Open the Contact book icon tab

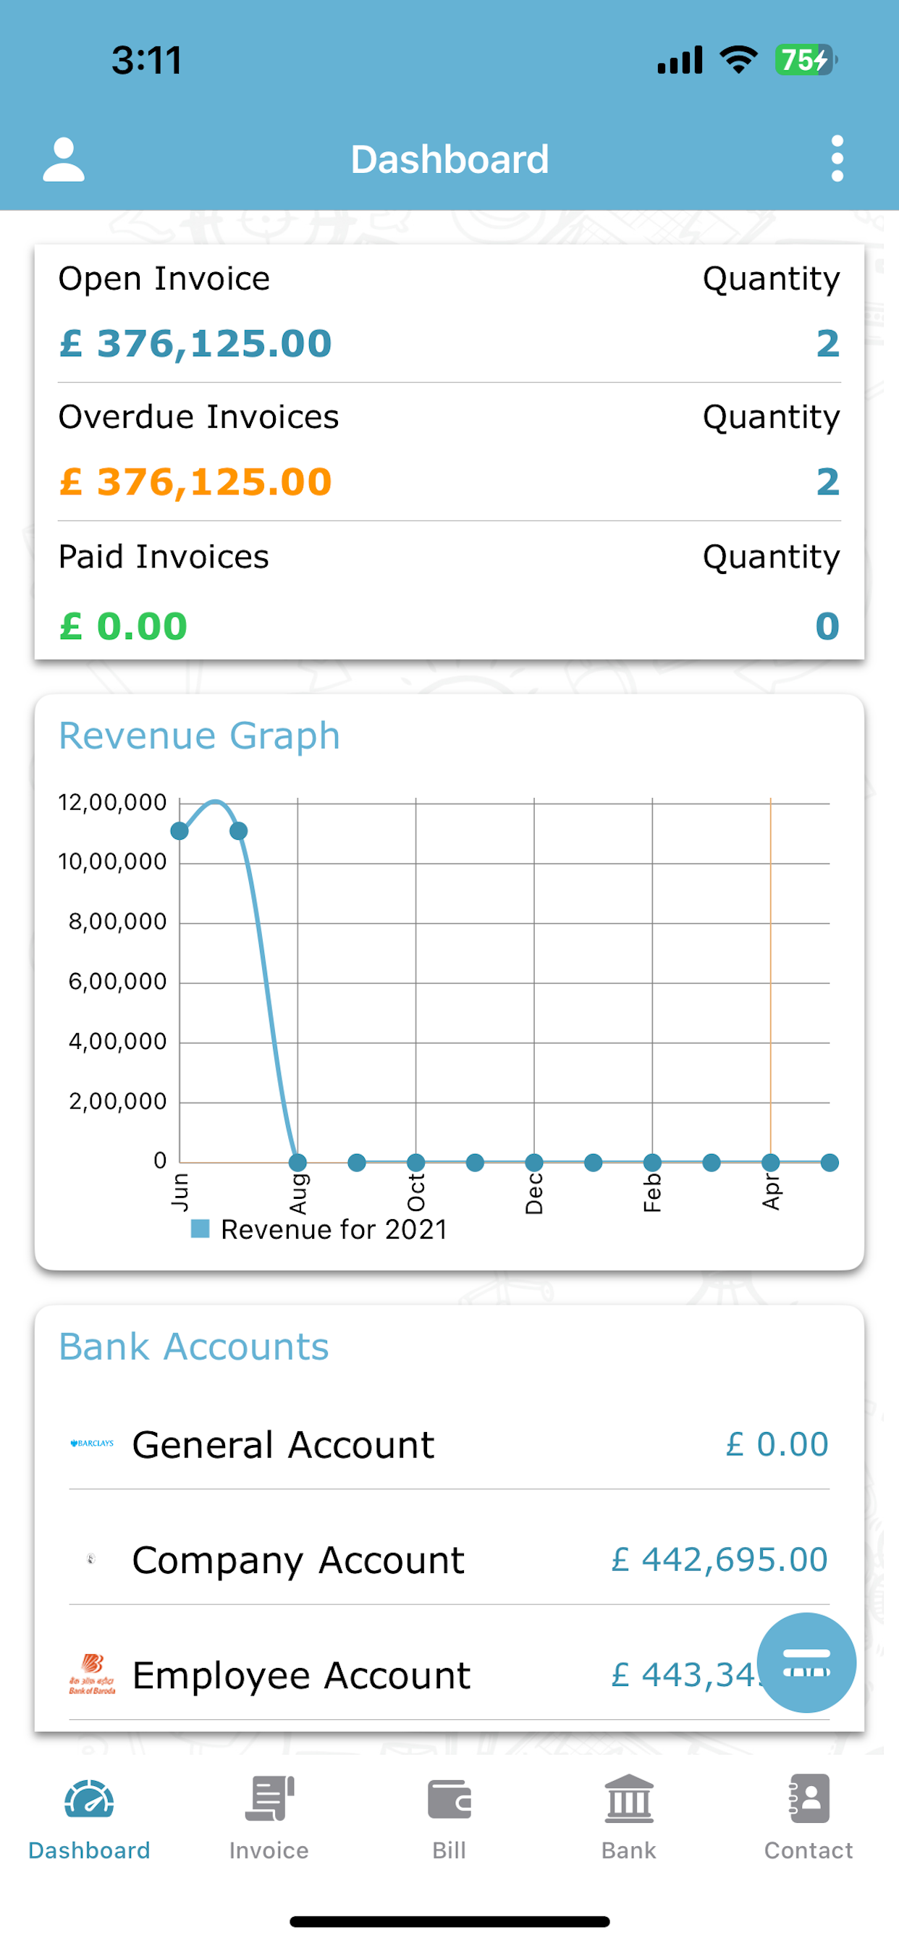809,1798
